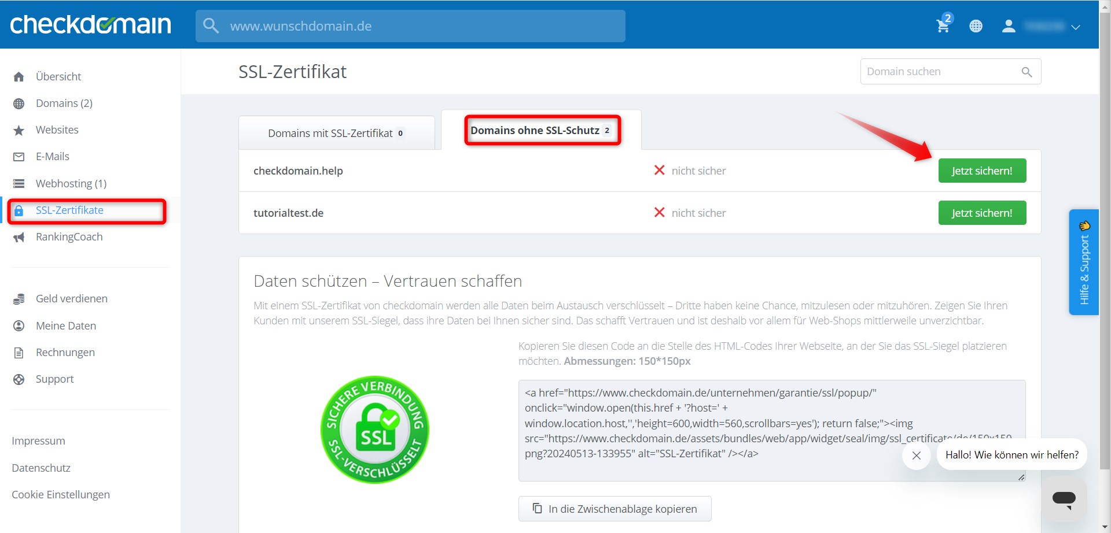Open Geld verdienen in the sidebar
The width and height of the screenshot is (1111, 533).
pyautogui.click(x=72, y=298)
